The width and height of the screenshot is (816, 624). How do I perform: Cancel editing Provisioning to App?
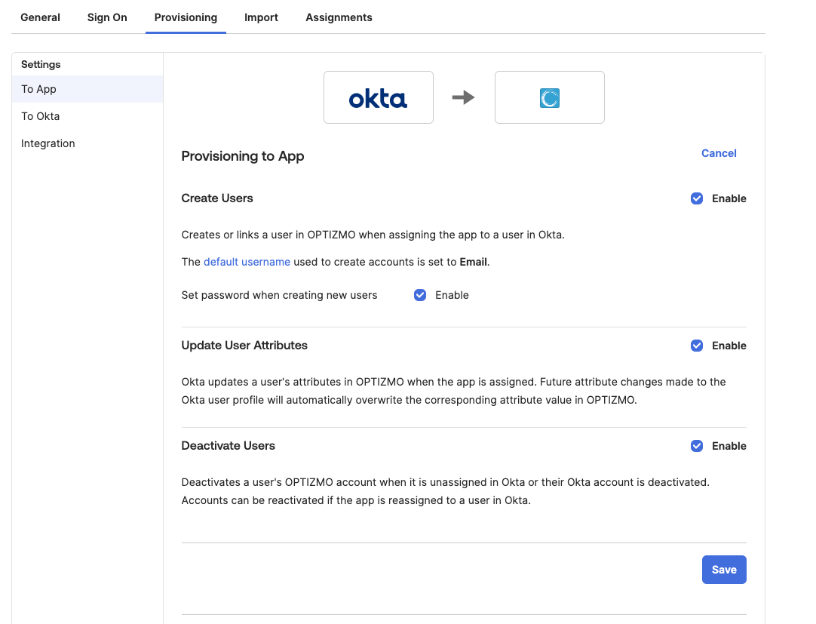tap(719, 153)
